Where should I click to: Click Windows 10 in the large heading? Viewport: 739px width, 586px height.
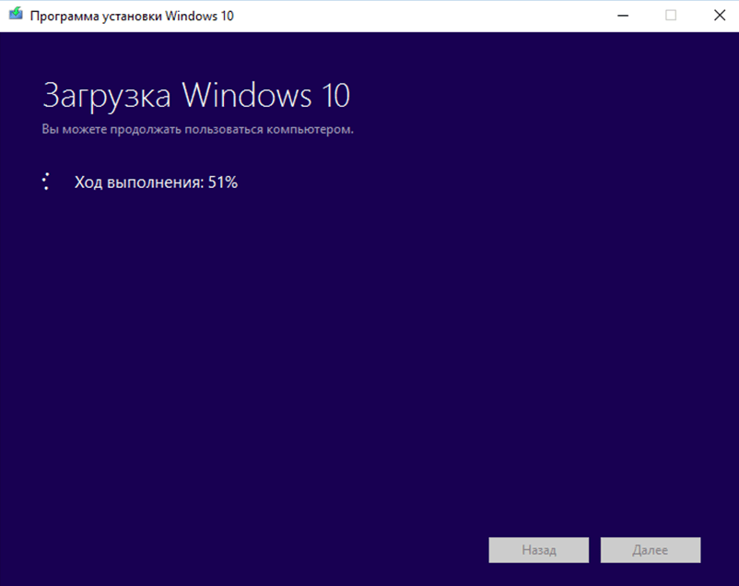pyautogui.click(x=265, y=96)
